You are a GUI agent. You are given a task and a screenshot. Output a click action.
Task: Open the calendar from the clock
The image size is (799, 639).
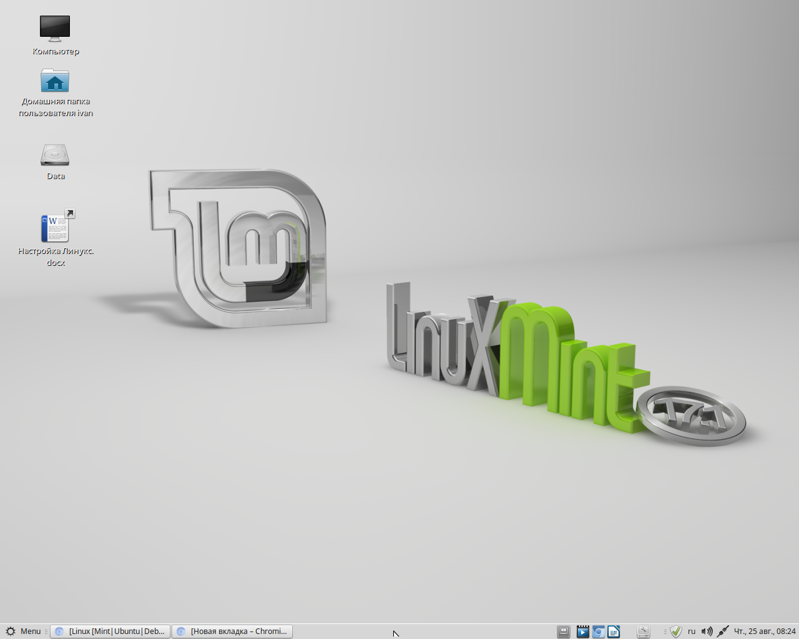tap(765, 632)
